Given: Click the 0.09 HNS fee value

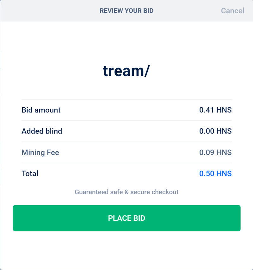Looking at the screenshot, I should [215, 152].
